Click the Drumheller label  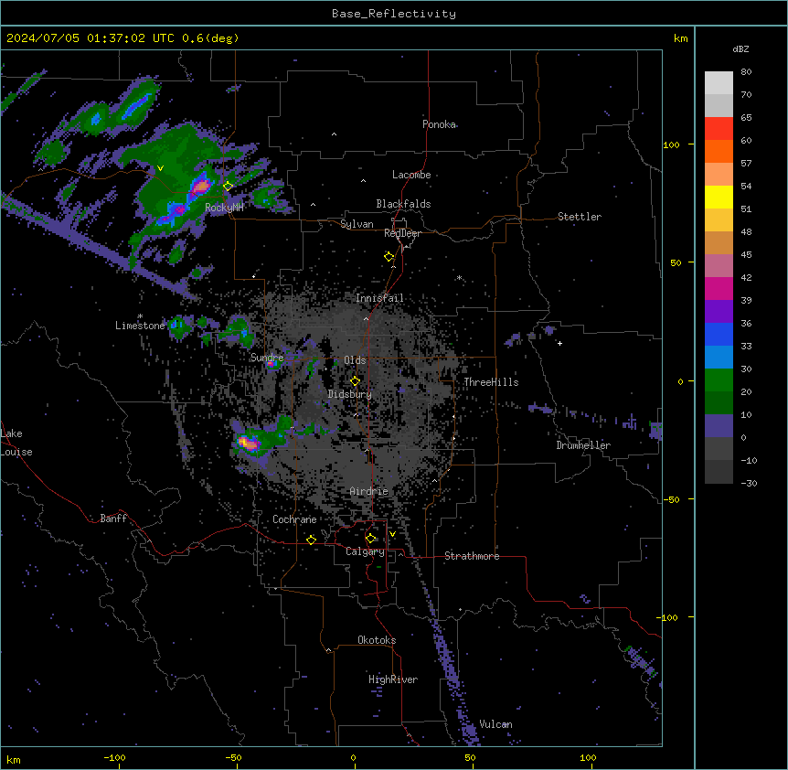[583, 445]
